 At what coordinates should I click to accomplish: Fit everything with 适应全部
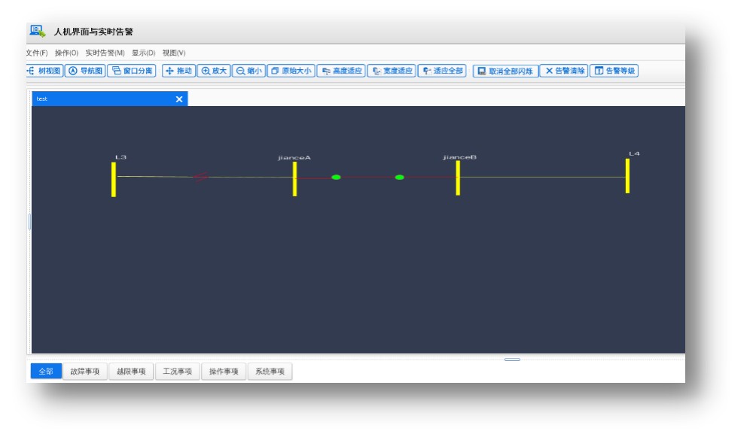442,71
